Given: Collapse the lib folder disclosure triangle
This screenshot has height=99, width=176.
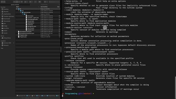Looking at the screenshot, I should [x=17, y=9].
